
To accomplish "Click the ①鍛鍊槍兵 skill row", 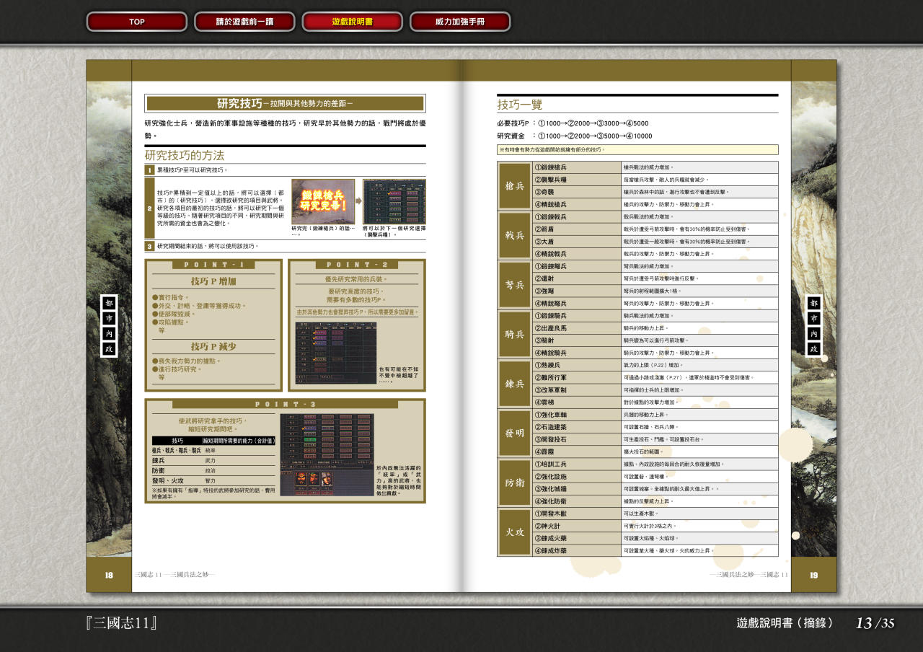I will tap(655, 167).
